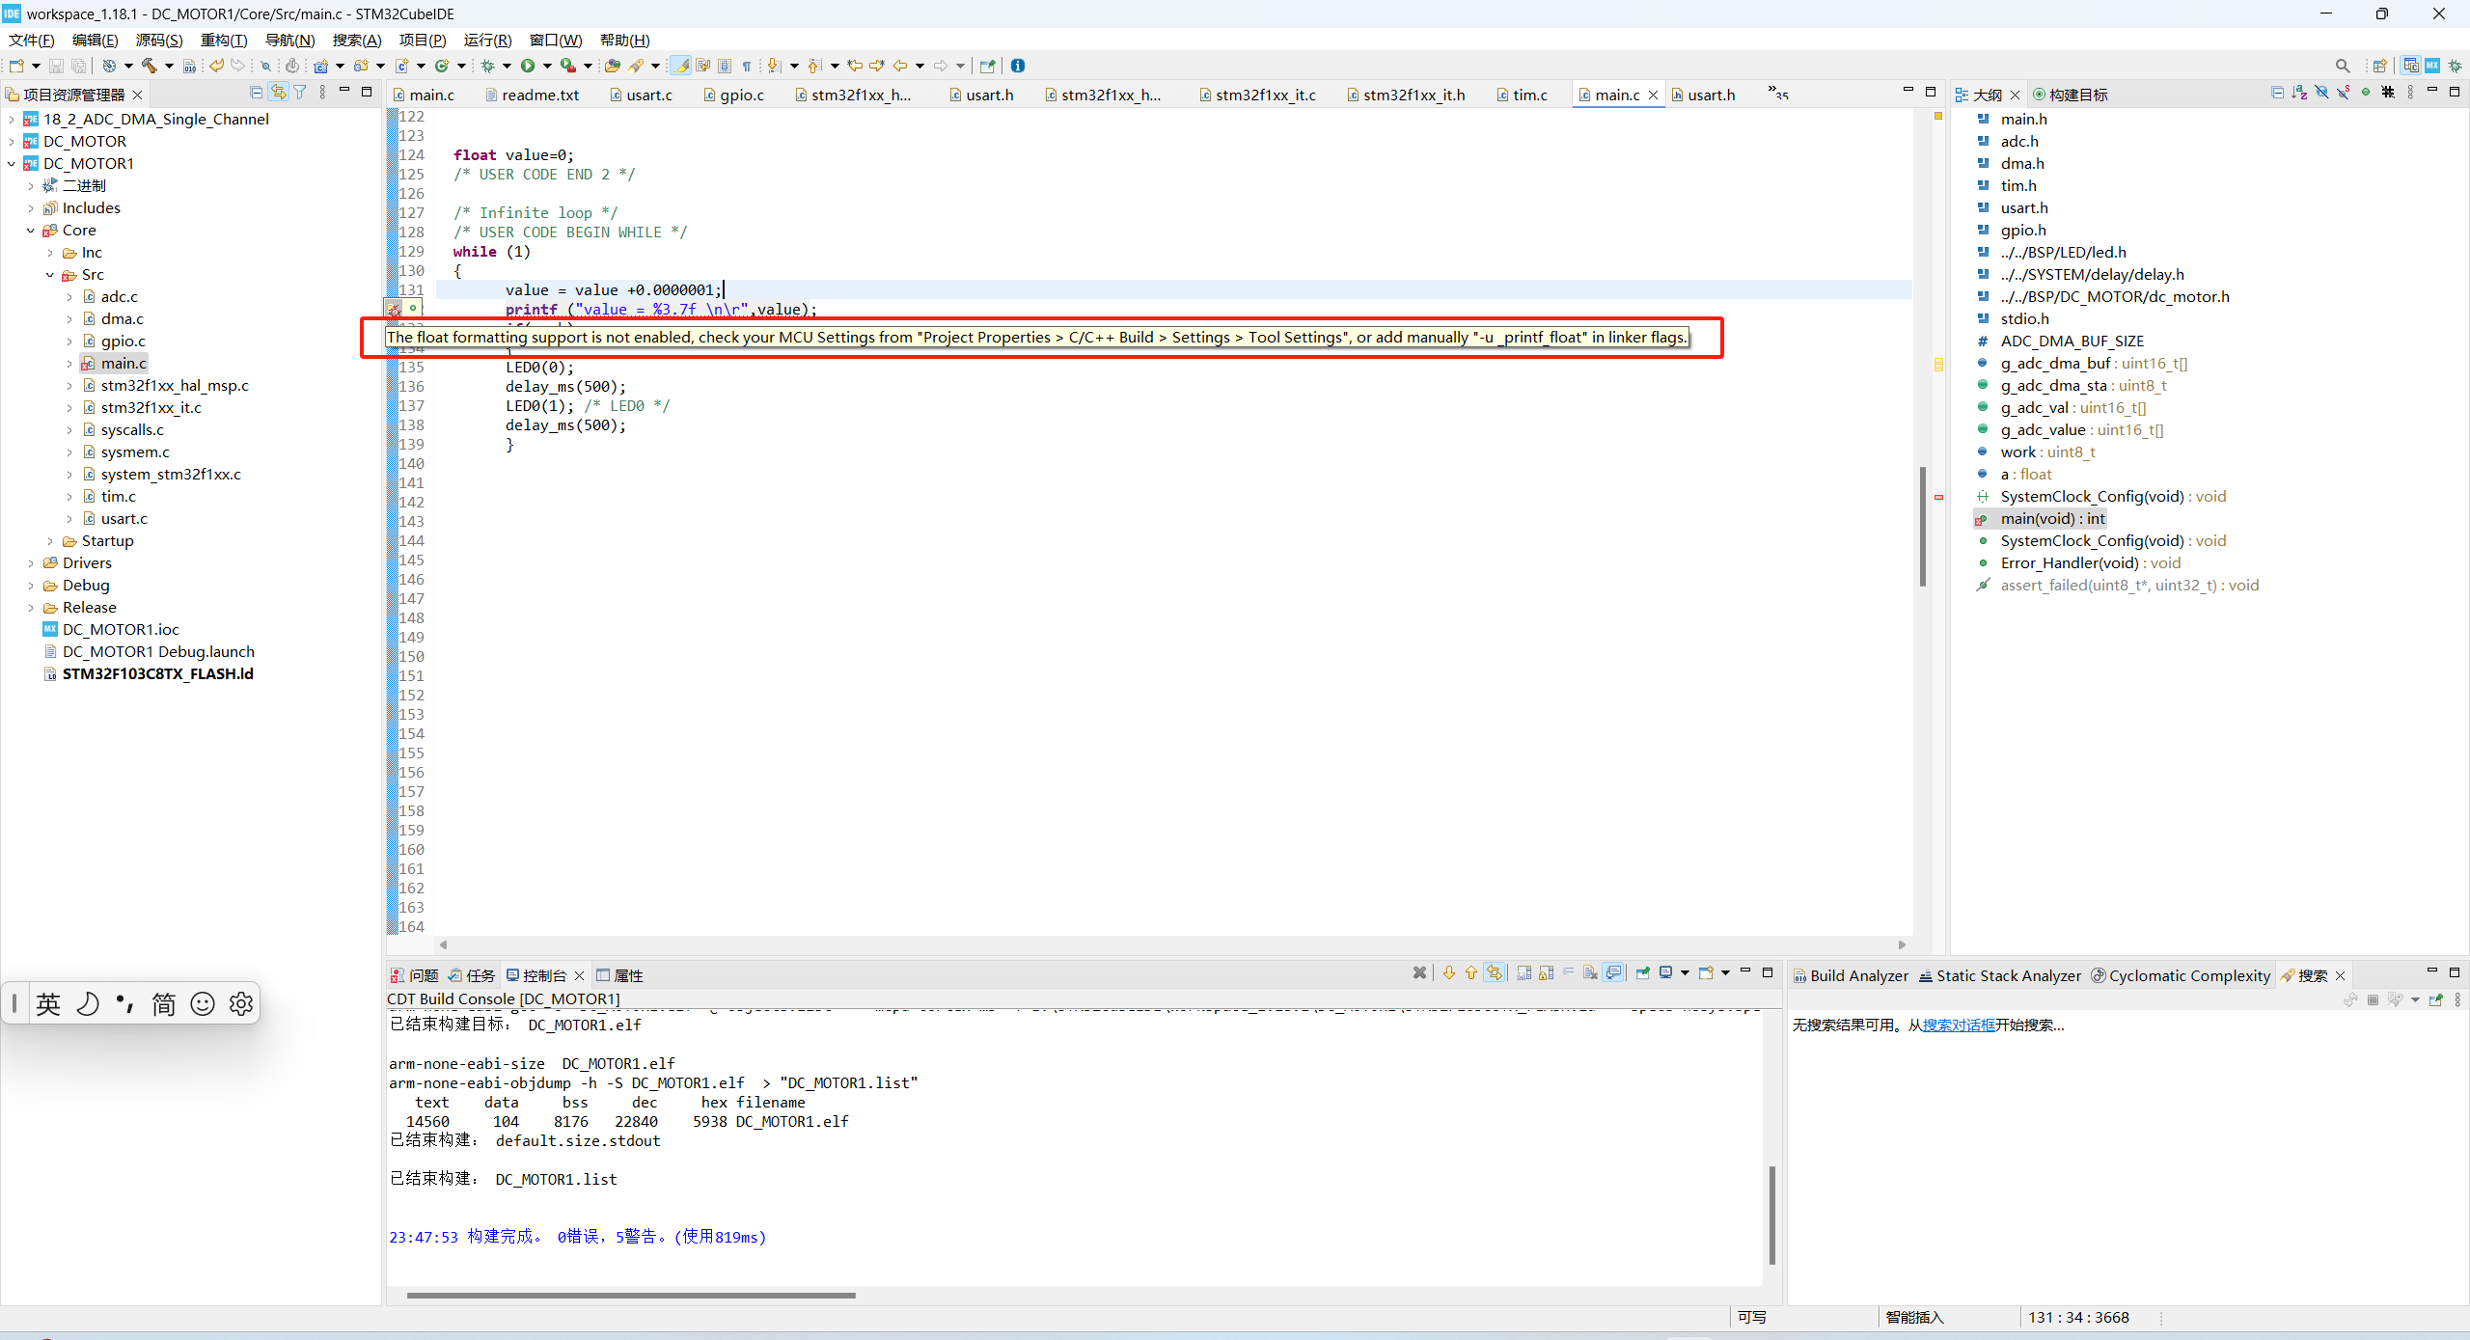Run the DC_MOTOR1 project with green Run icon

529,66
